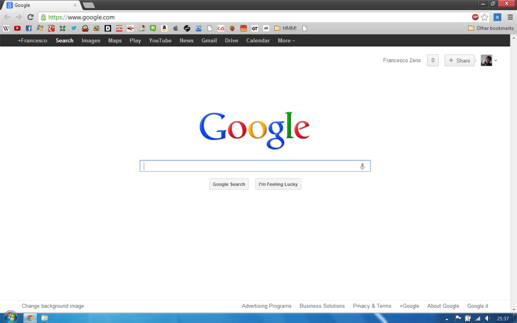Show hidden system tray icons arrow
Image resolution: width=517 pixels, height=323 pixels.
[x=447, y=319]
